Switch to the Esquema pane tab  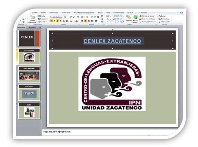(33, 28)
